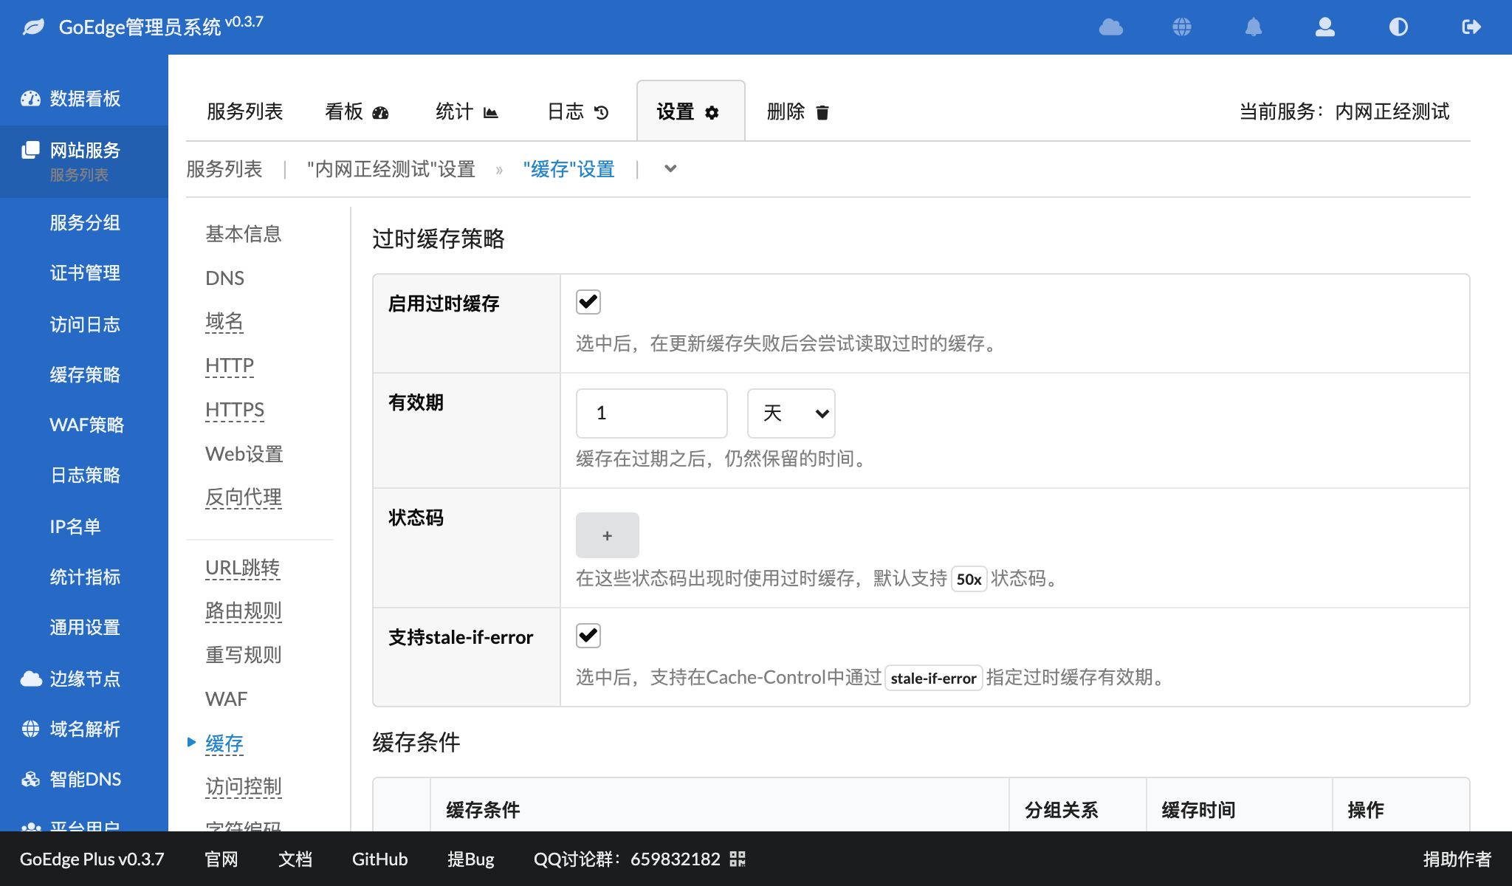Click the 数据看板 dashboard icon
This screenshot has width=1512, height=886.
30,98
